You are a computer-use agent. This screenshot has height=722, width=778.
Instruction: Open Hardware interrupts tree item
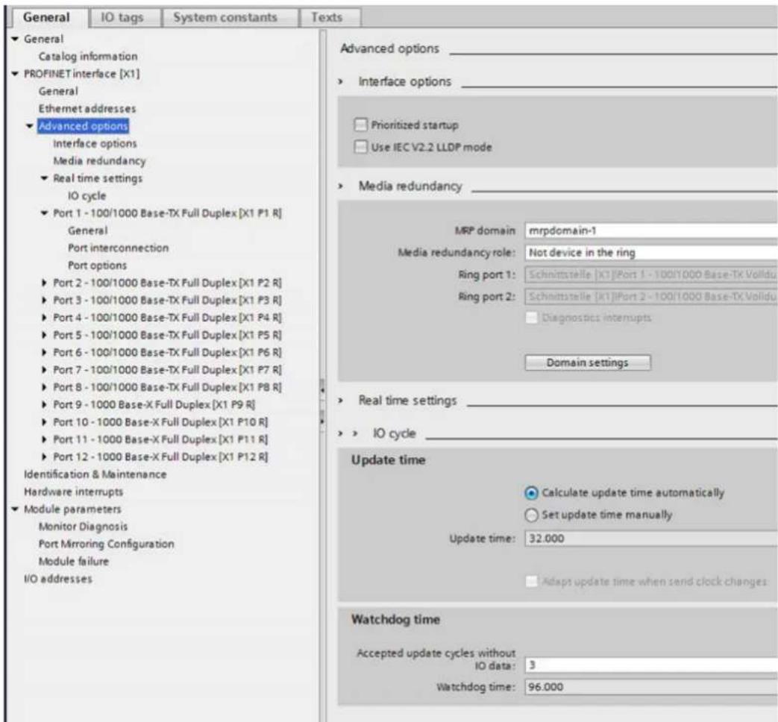[73, 492]
